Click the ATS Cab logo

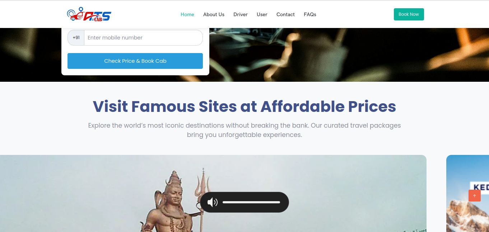click(x=89, y=14)
